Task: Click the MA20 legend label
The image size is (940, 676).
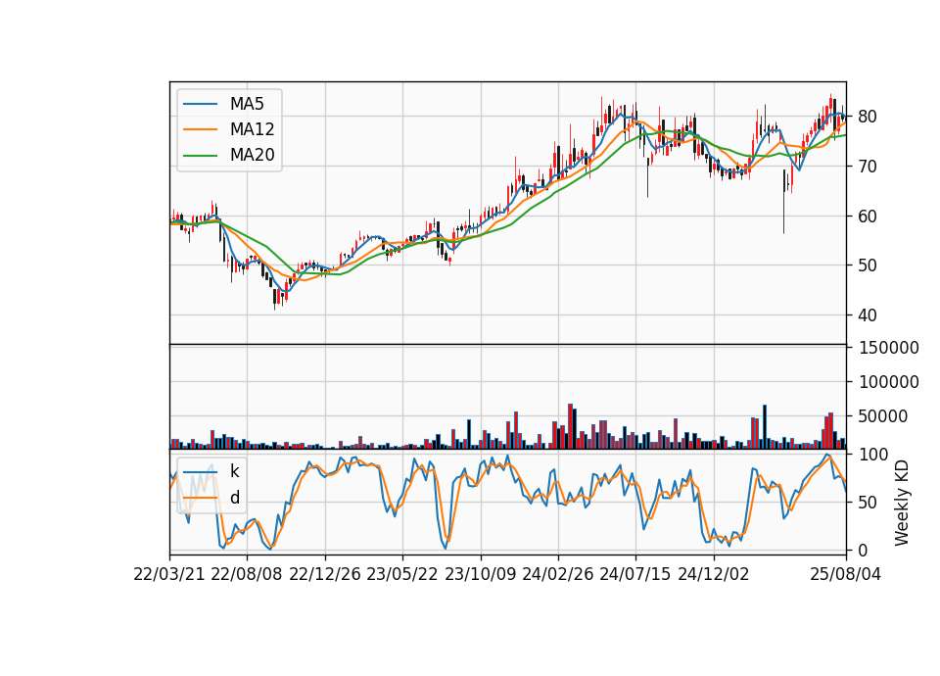Action: (252, 156)
